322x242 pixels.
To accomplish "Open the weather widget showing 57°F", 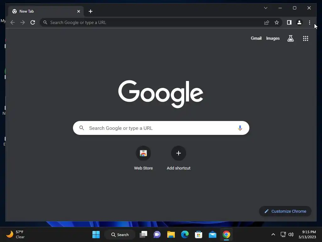I will click(15, 234).
